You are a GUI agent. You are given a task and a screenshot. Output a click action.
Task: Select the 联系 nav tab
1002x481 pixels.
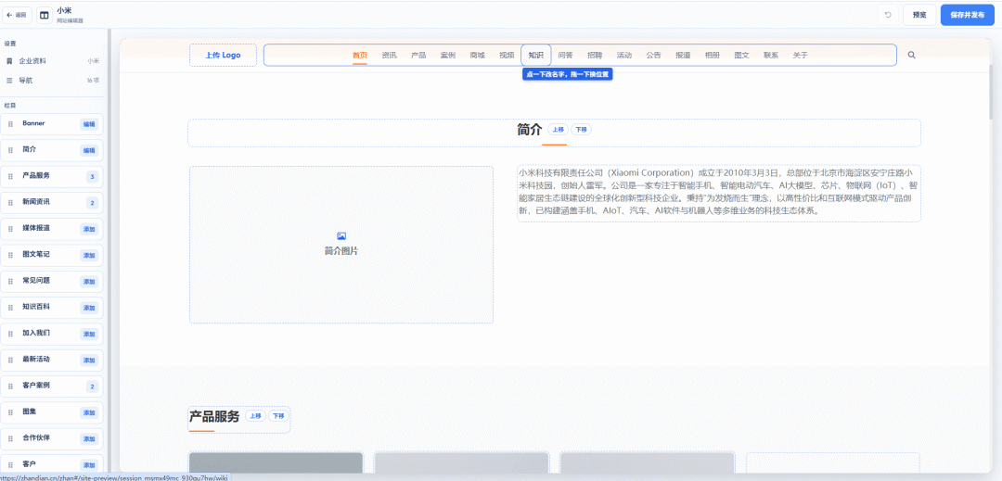[771, 56]
